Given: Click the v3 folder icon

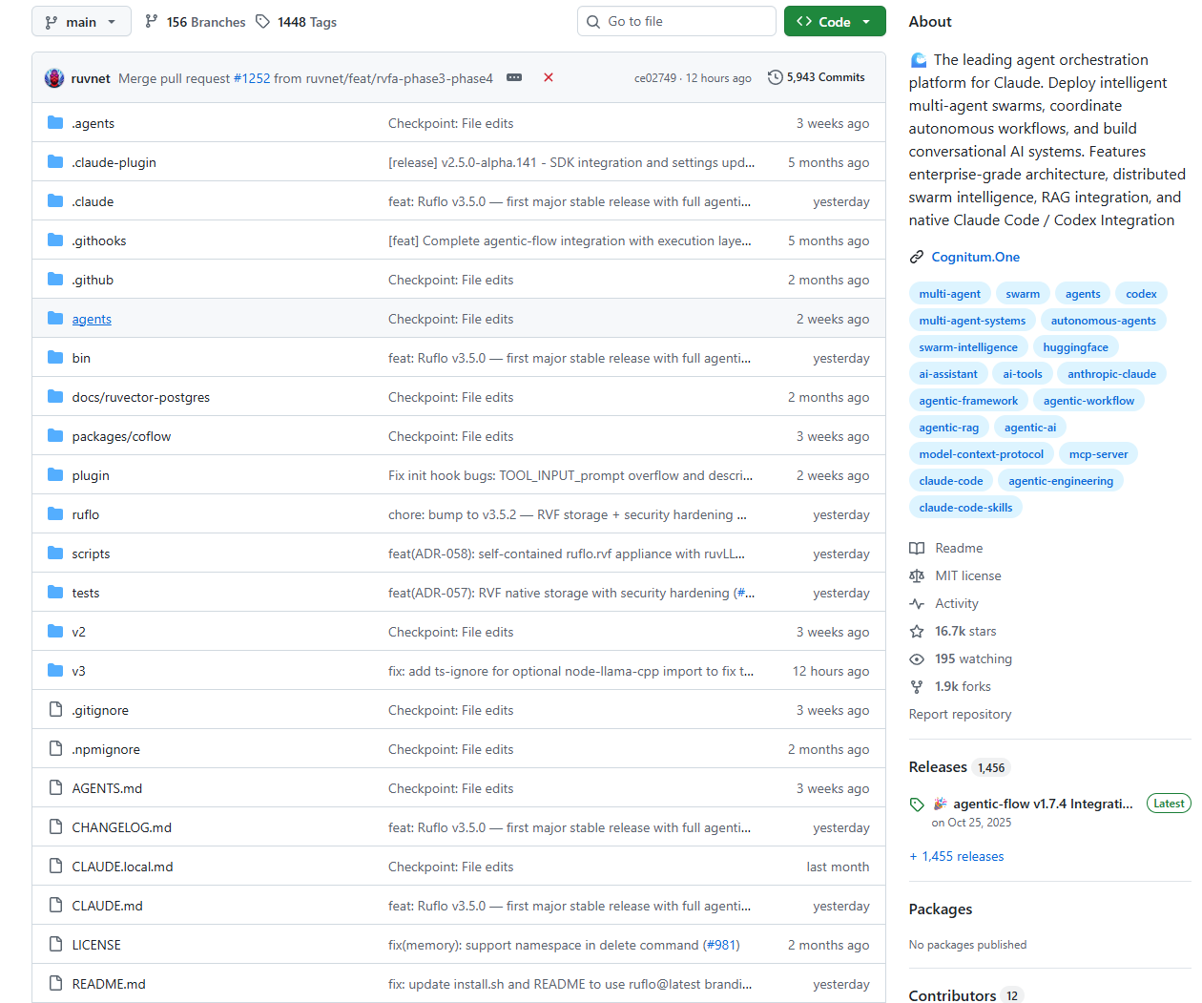Looking at the screenshot, I should (x=55, y=670).
